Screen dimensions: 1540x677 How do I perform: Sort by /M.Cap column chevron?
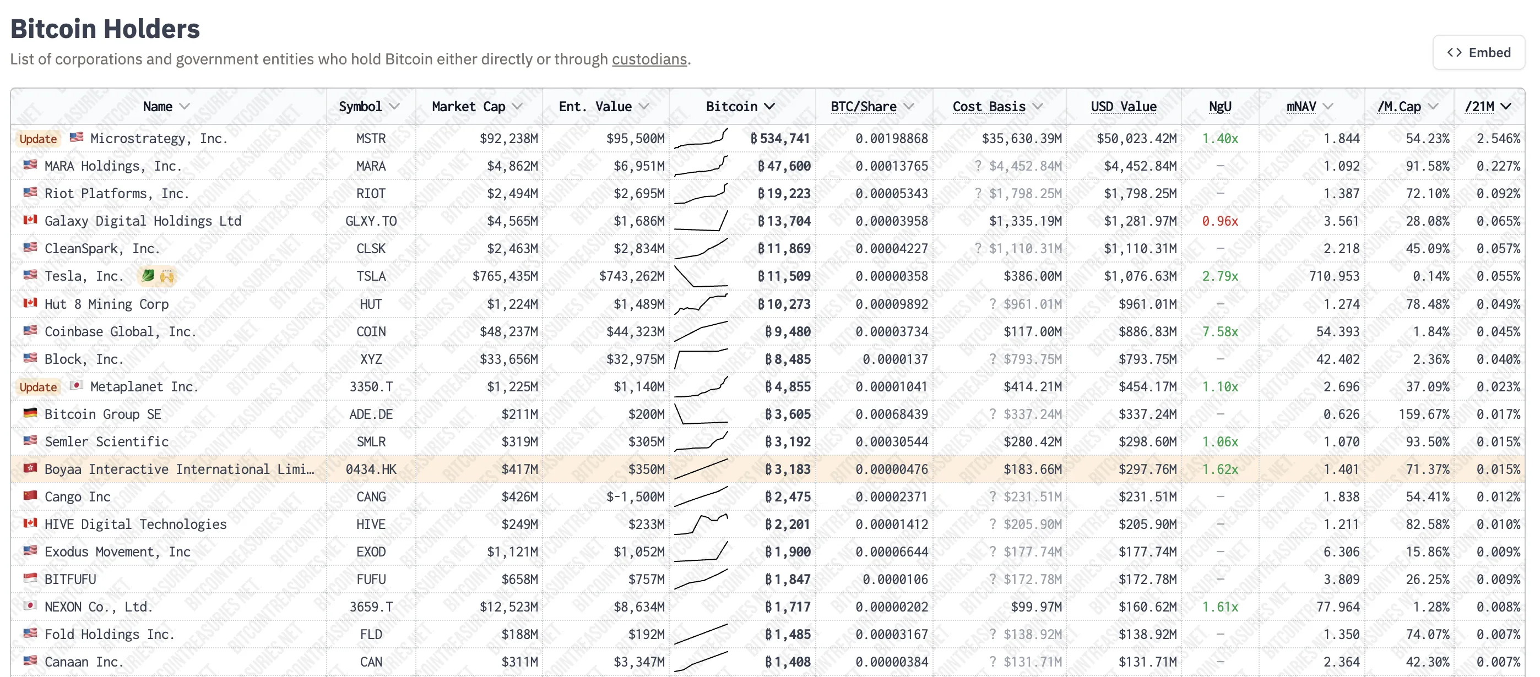click(x=1433, y=106)
